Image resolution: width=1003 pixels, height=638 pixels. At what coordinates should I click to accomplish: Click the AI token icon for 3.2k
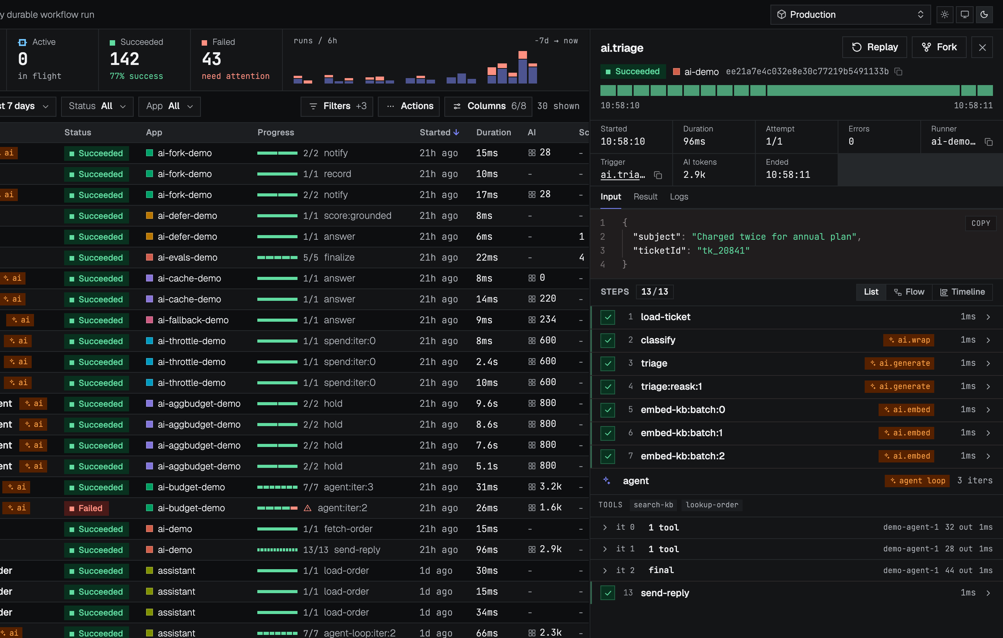pyautogui.click(x=532, y=487)
